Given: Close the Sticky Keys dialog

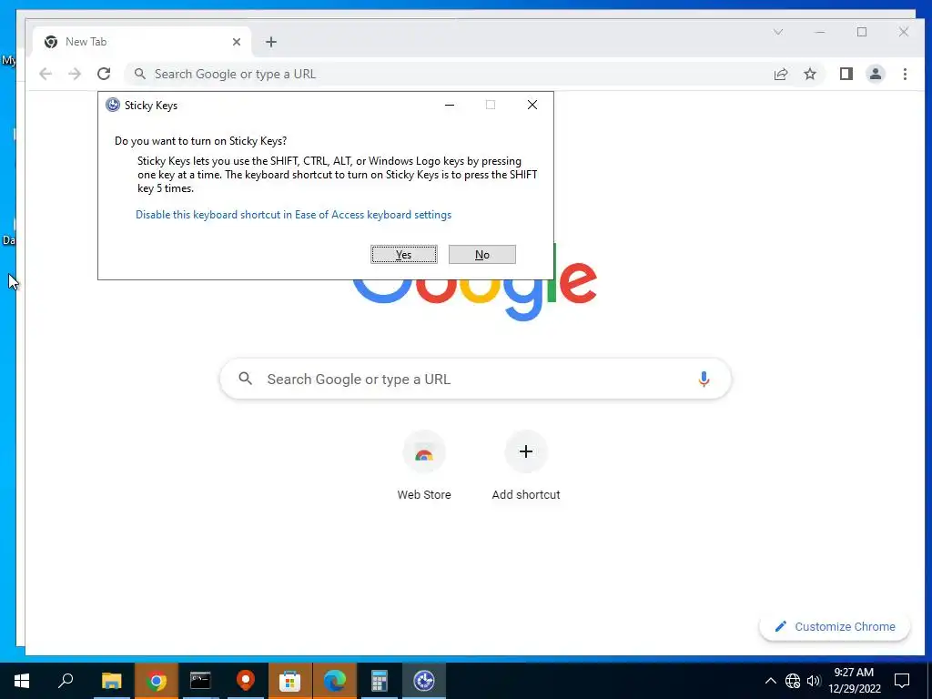Looking at the screenshot, I should 532,105.
